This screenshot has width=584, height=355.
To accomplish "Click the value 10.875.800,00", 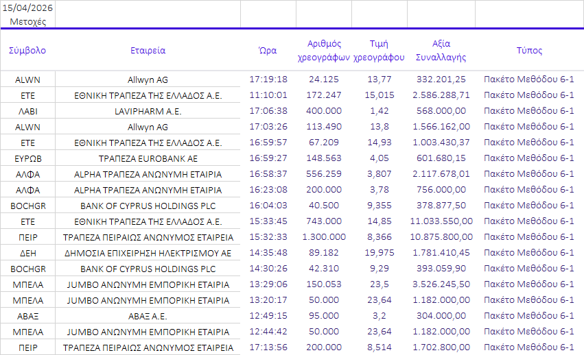I will pyautogui.click(x=441, y=236).
